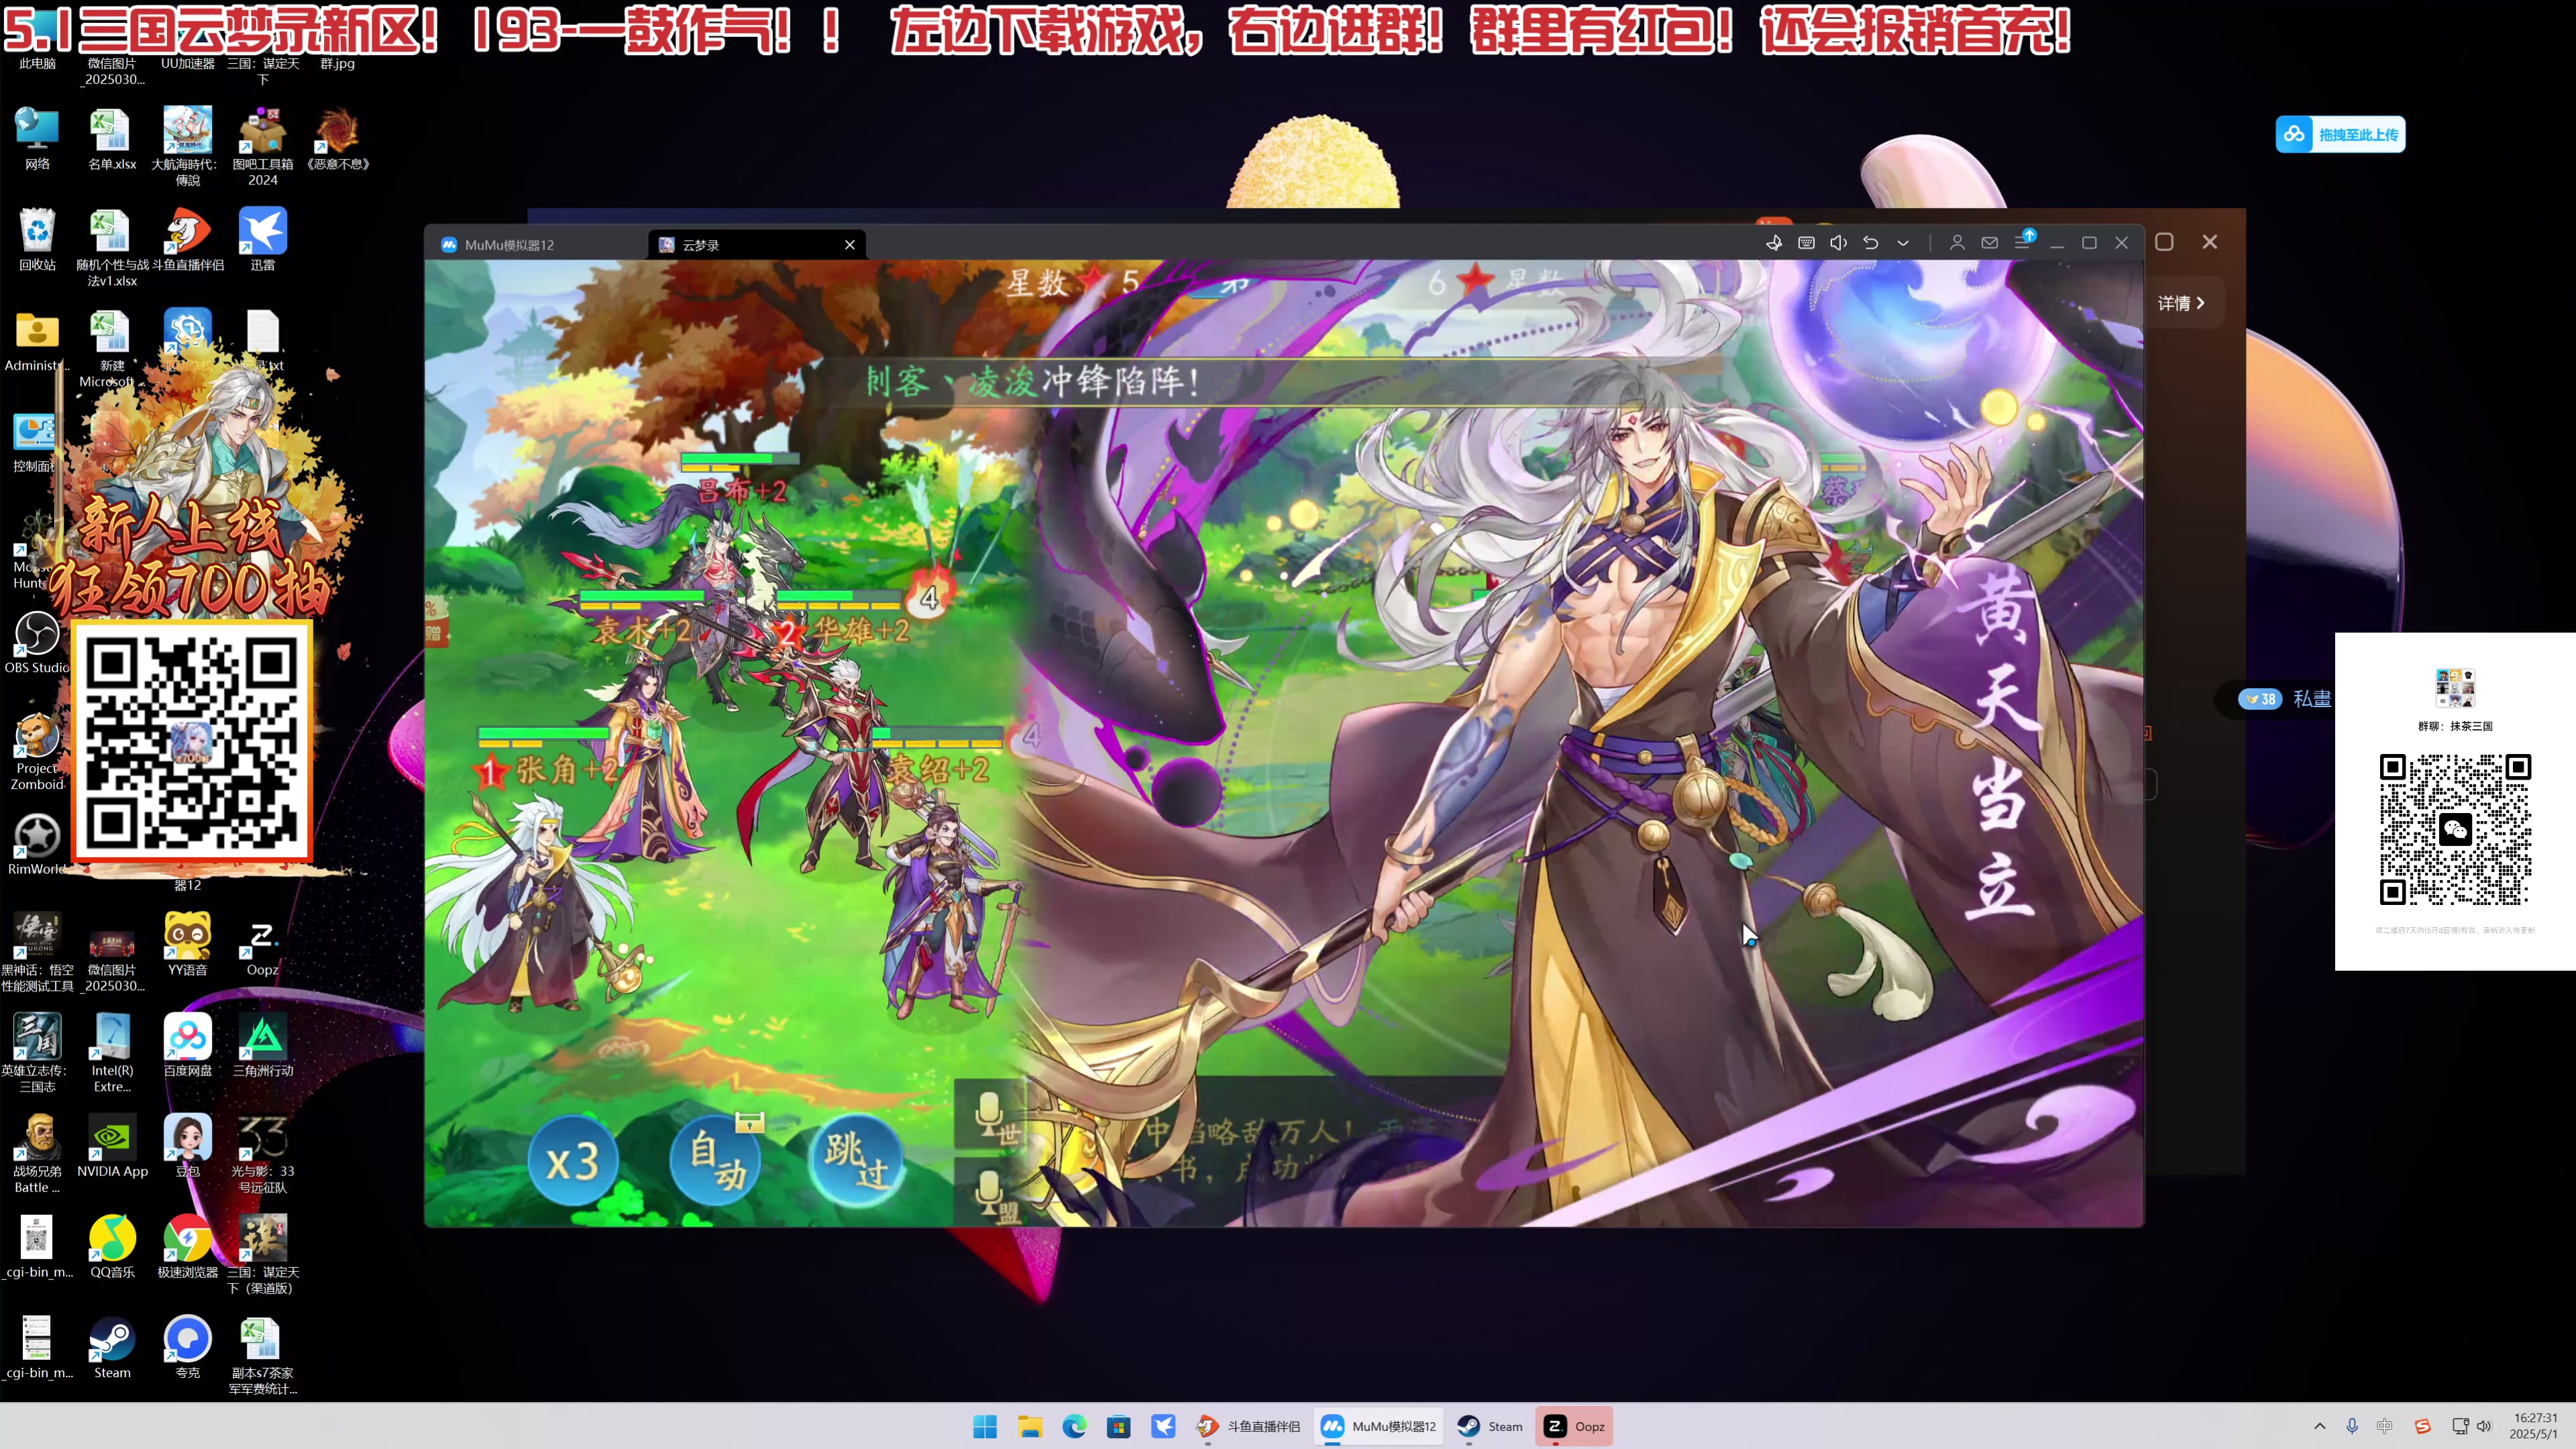Click the 跳过 skip battle button
Image resolution: width=2576 pixels, height=1449 pixels.
(857, 1162)
